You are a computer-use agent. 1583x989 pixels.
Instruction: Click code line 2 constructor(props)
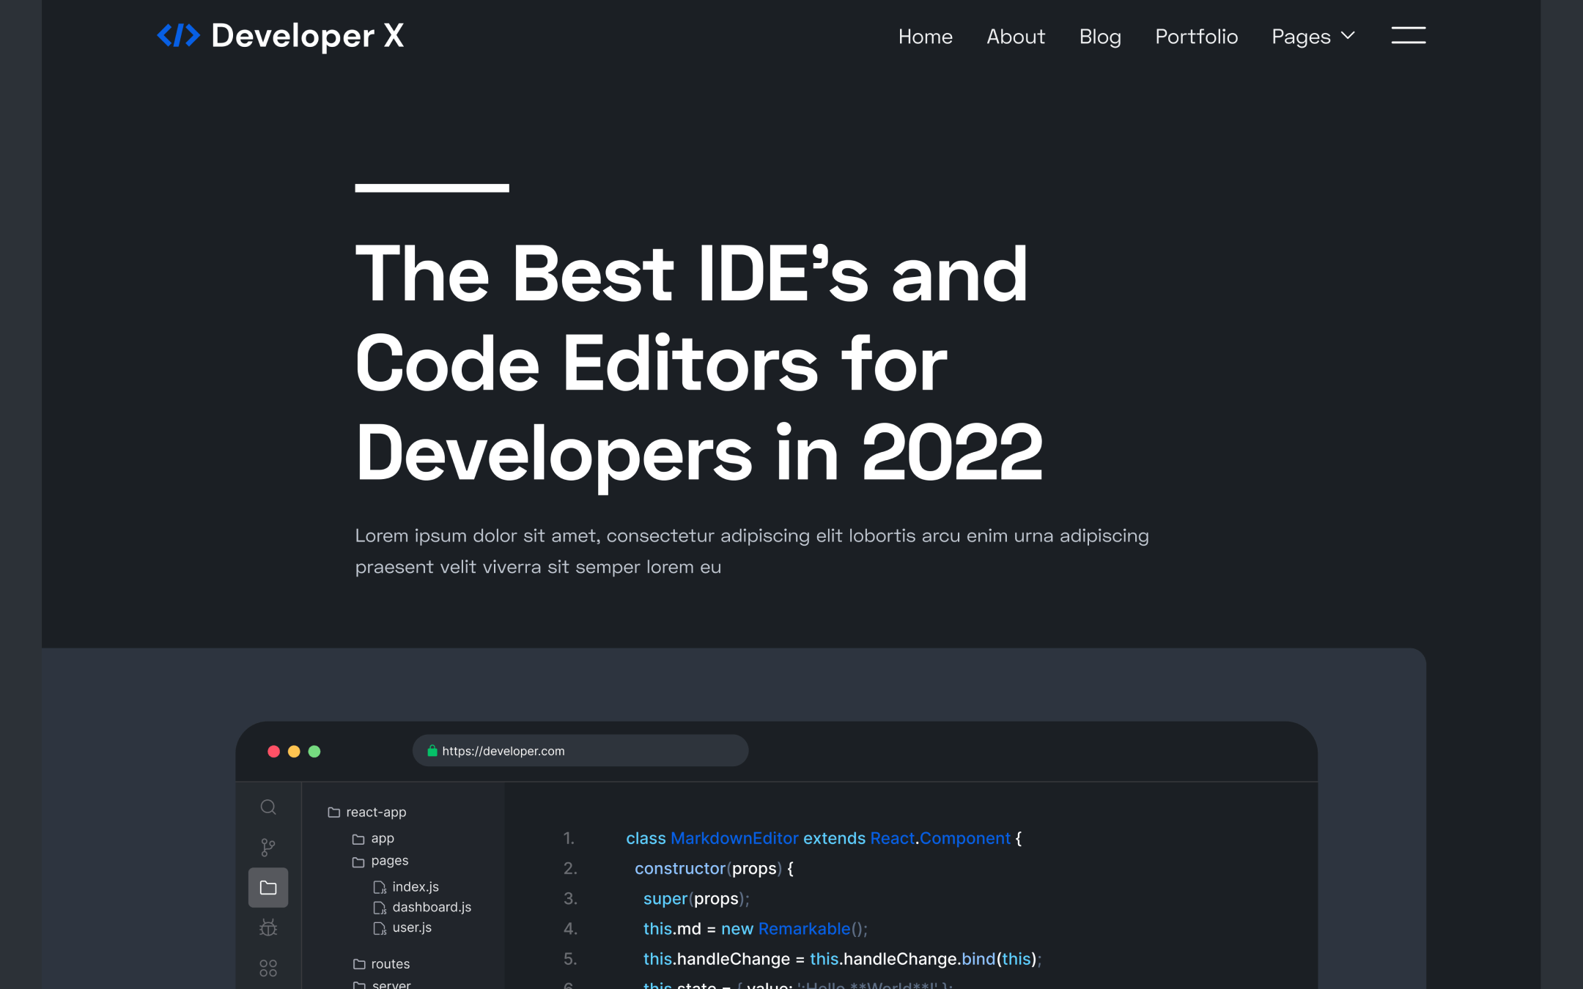click(x=714, y=869)
